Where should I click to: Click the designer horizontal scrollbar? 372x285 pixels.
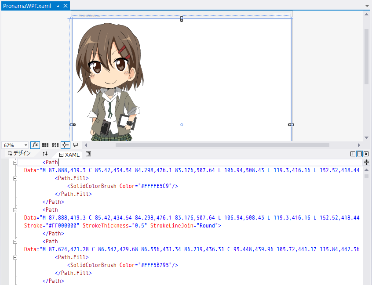click(x=222, y=145)
